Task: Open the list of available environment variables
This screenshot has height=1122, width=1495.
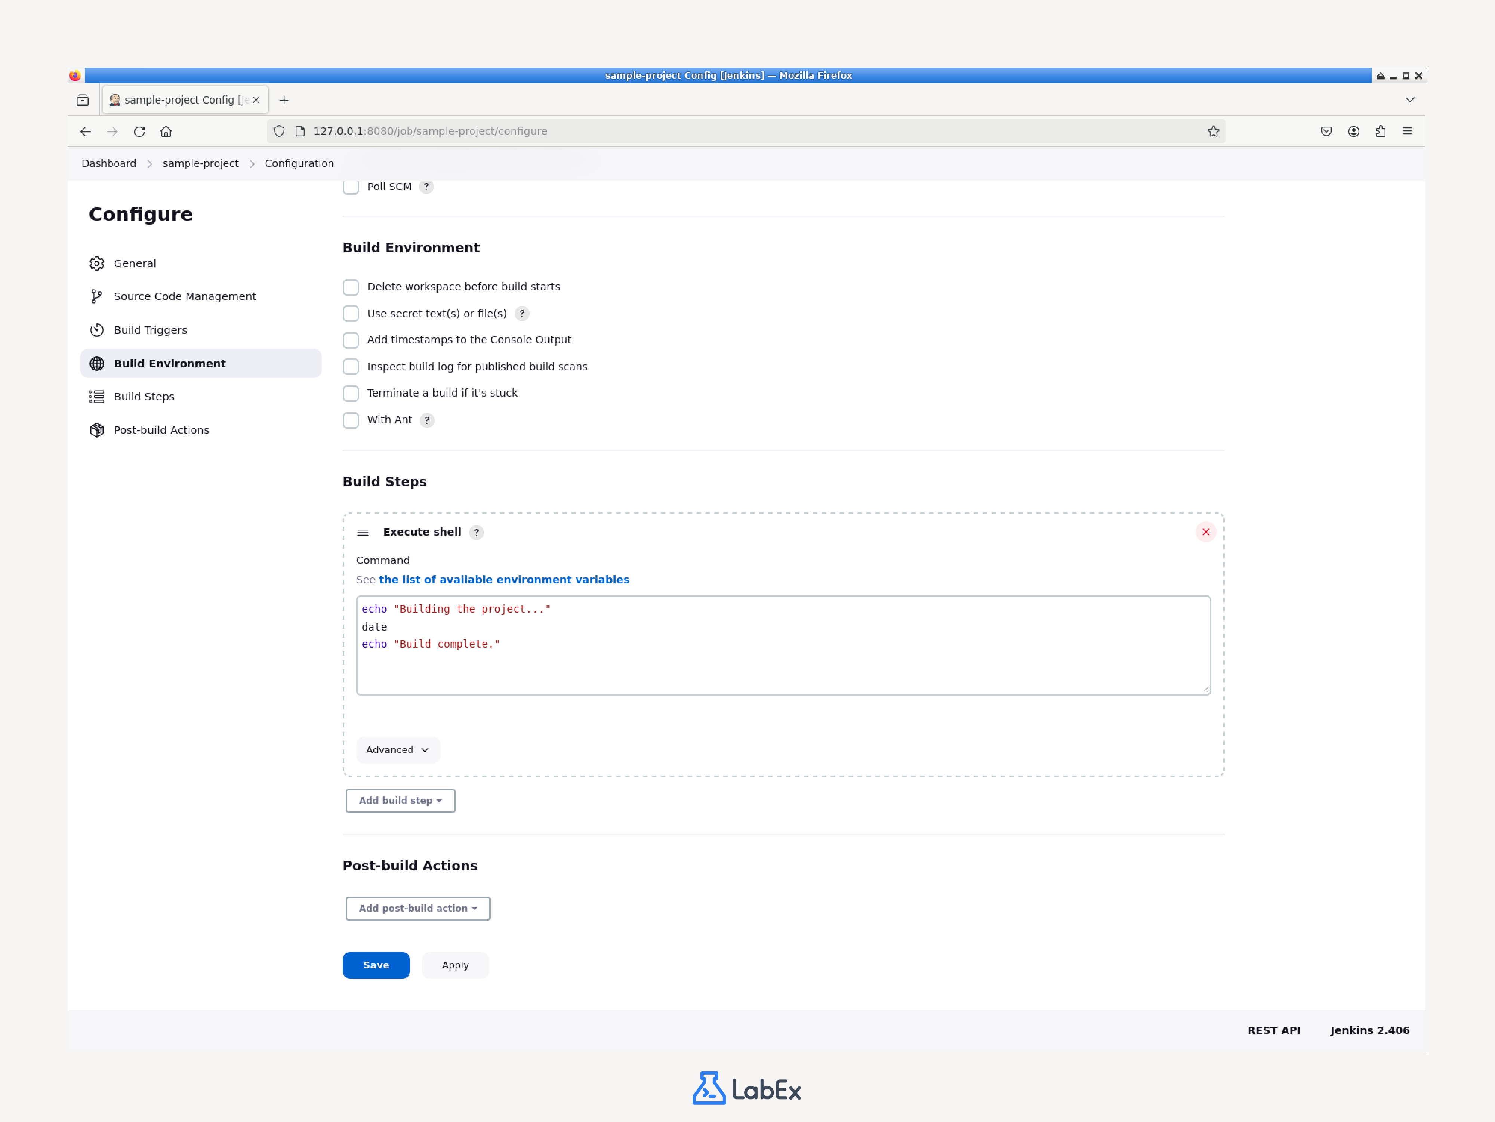Action: pyautogui.click(x=503, y=579)
